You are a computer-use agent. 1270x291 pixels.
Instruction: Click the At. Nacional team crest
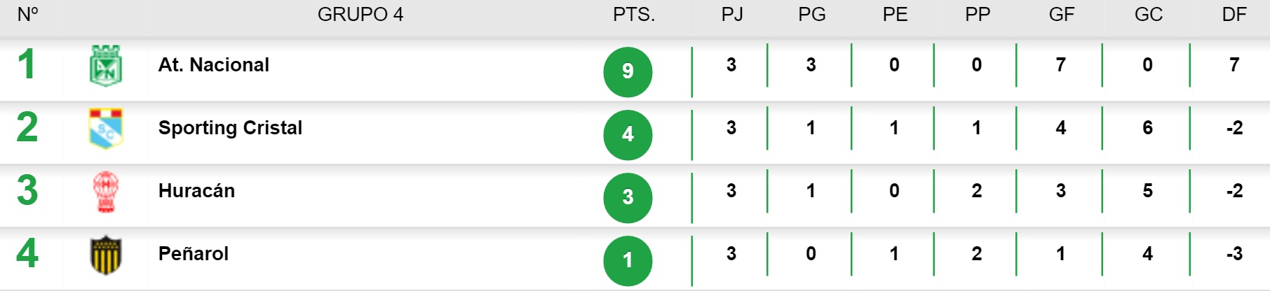(x=106, y=66)
